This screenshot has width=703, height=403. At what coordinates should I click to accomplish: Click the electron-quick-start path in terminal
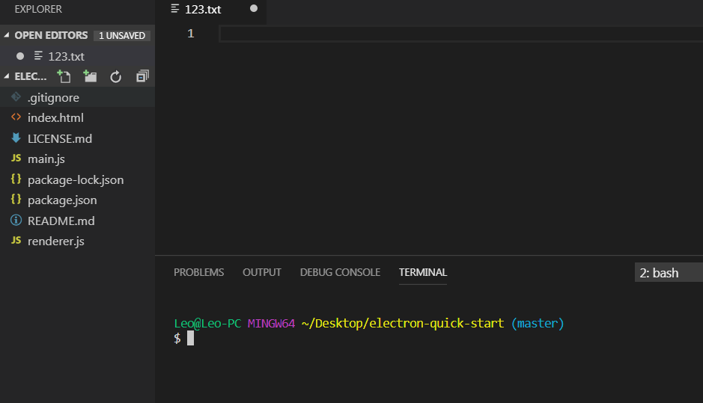[x=403, y=323]
